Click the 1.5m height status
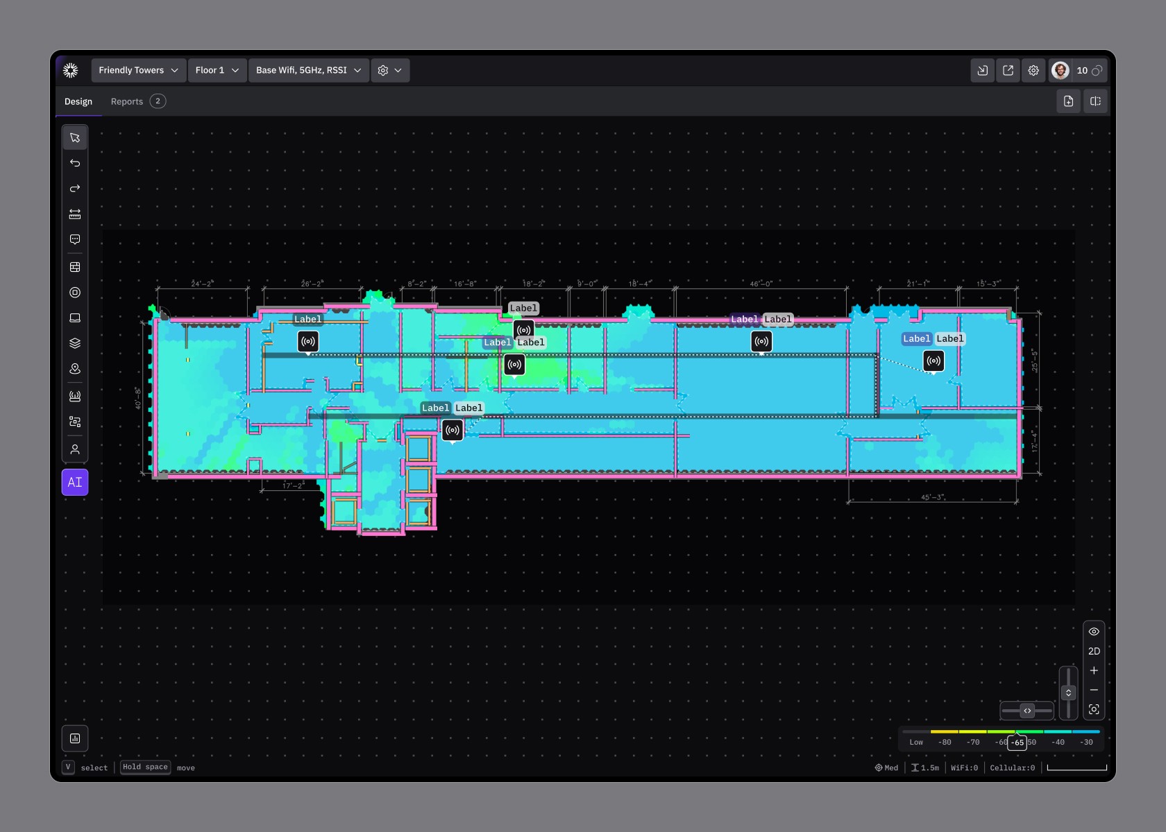 (x=925, y=768)
